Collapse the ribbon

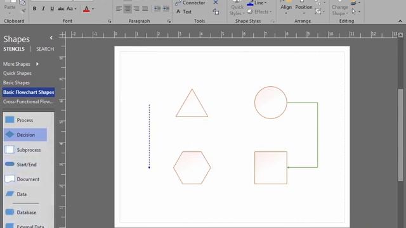[x=400, y=21]
